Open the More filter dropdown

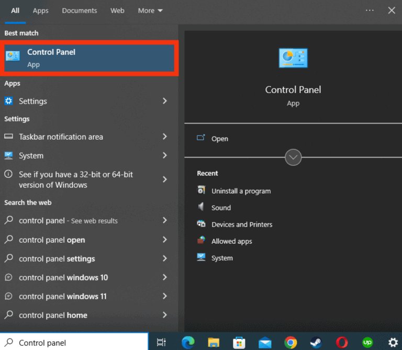pos(150,10)
